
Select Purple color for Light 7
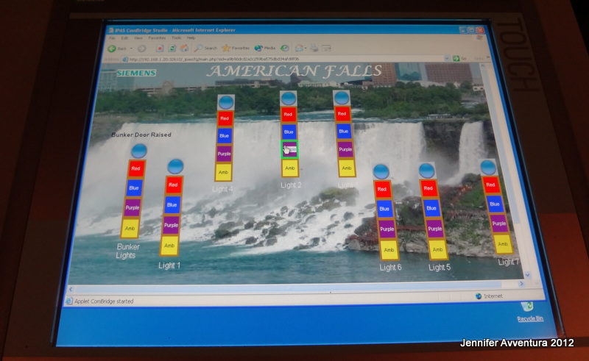pos(499,223)
